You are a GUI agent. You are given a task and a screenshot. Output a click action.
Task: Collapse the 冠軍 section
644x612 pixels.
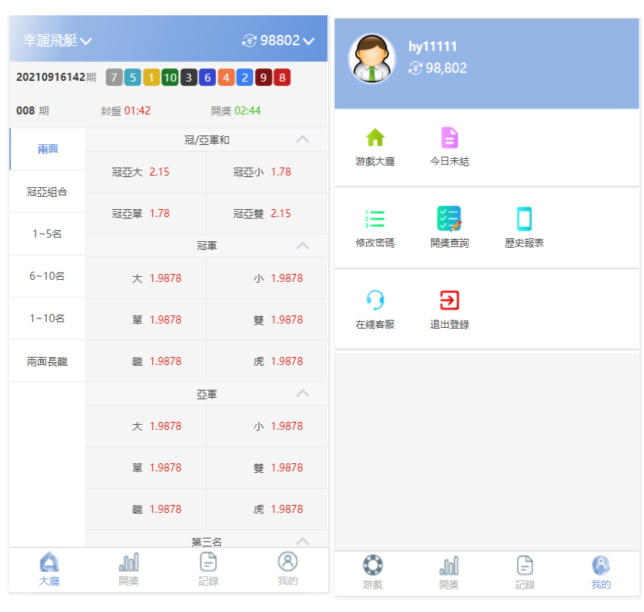click(303, 246)
